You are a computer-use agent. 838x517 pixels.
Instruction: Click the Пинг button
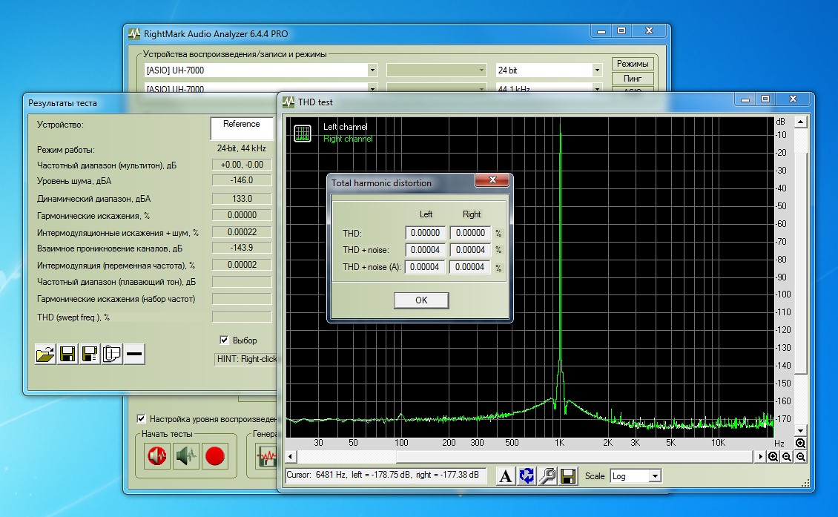coord(633,78)
